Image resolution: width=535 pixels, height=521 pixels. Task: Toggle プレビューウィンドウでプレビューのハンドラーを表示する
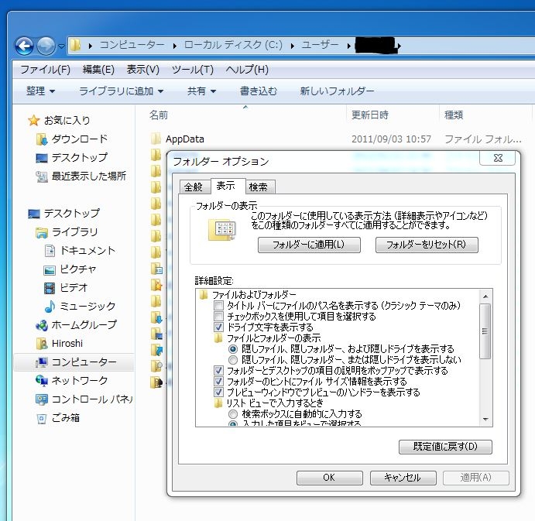tap(218, 392)
